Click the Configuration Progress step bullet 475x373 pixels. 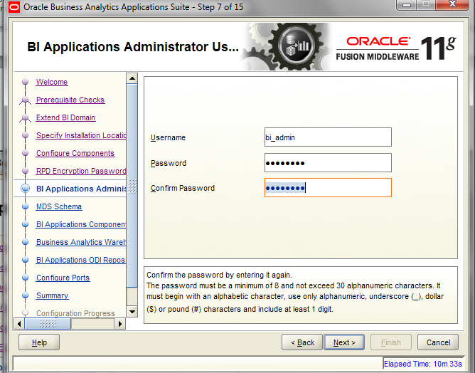pyautogui.click(x=26, y=312)
